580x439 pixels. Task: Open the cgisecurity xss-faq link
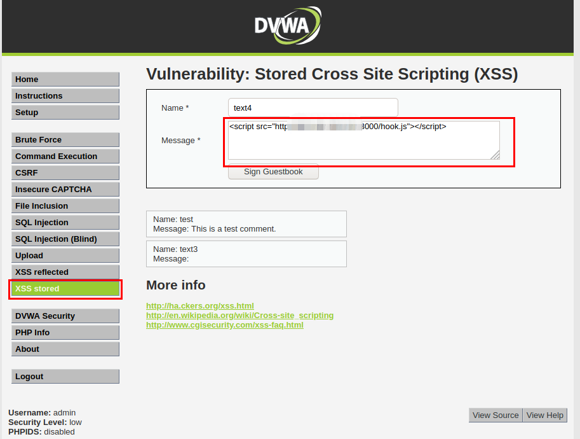click(x=224, y=325)
